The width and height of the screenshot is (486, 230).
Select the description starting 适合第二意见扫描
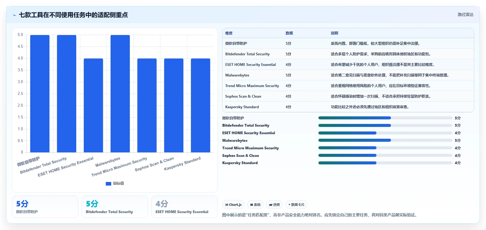pyautogui.click(x=390, y=75)
